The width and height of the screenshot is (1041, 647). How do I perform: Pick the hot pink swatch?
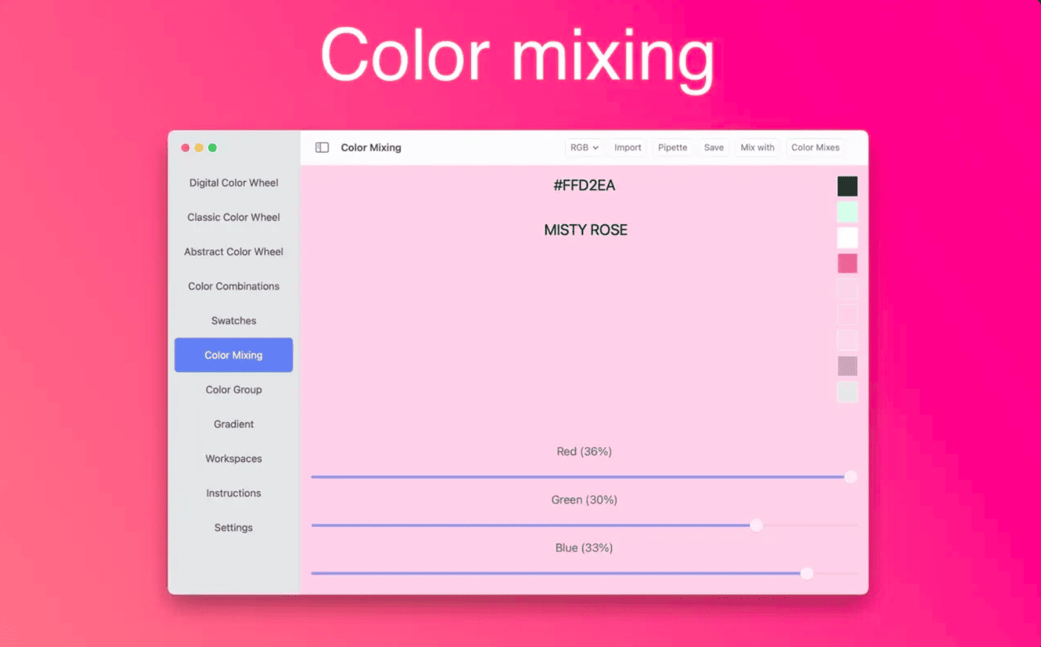click(847, 263)
